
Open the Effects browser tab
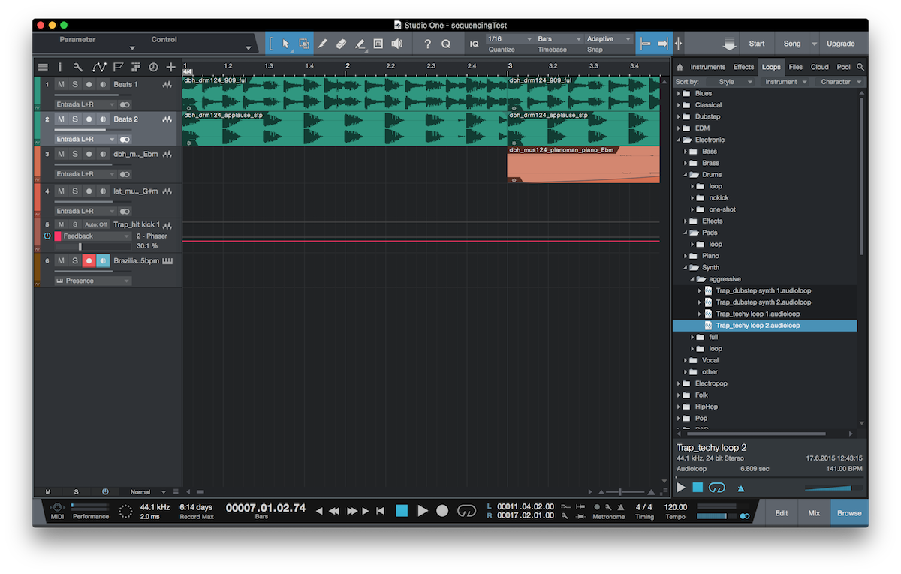click(x=743, y=67)
